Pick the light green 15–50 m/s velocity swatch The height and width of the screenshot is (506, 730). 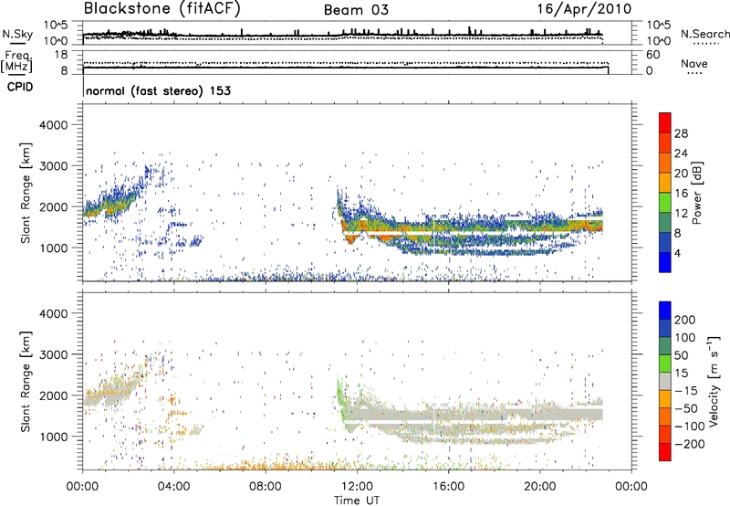(665, 364)
